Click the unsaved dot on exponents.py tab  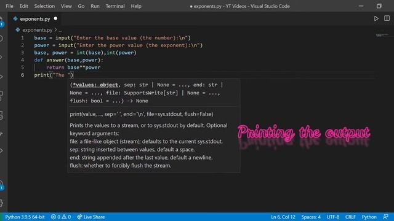click(x=55, y=18)
